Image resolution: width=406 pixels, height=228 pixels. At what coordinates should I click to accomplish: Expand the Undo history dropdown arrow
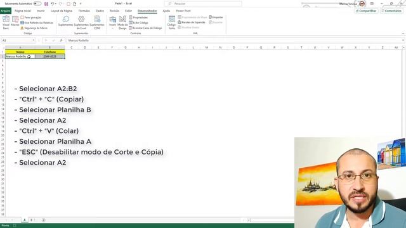tap(56, 4)
